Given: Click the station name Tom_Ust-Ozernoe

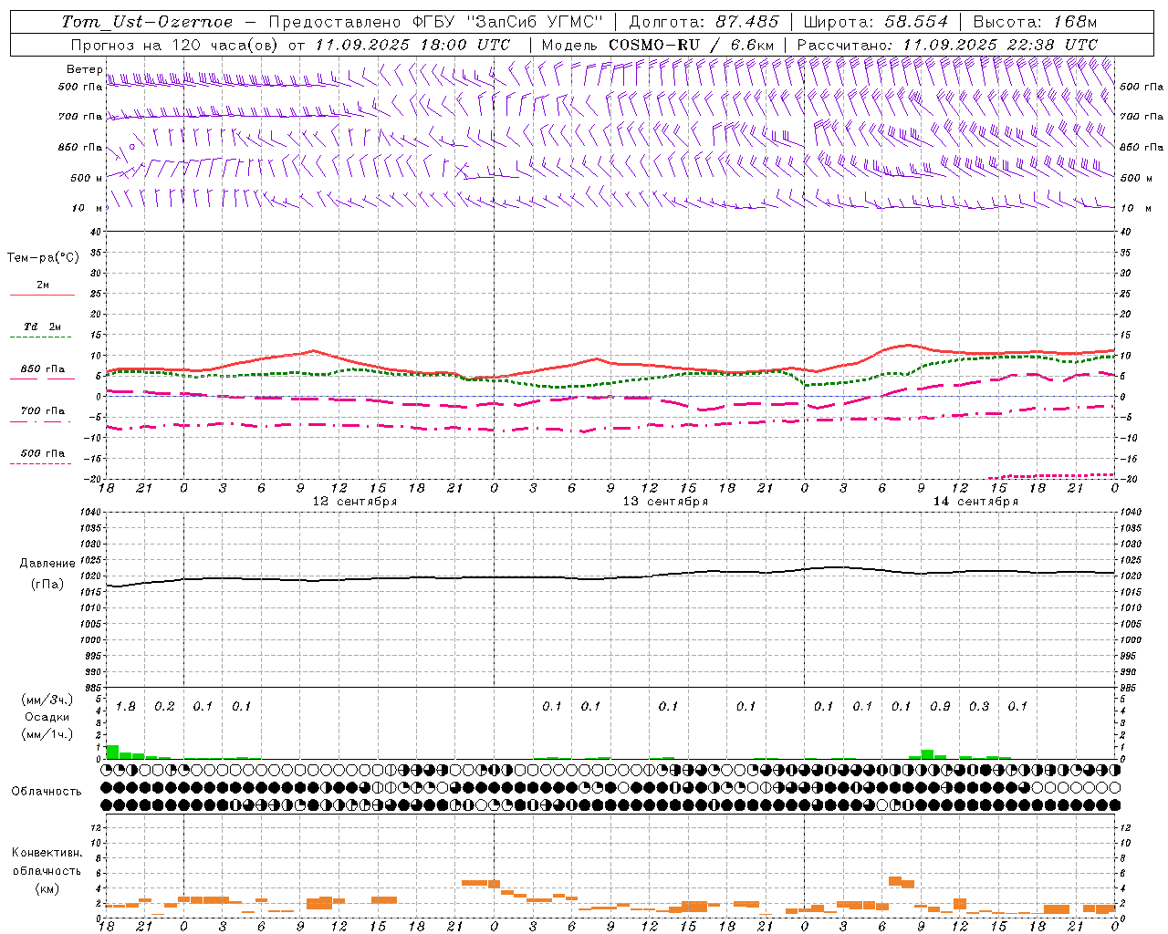Looking at the screenshot, I should [x=147, y=22].
